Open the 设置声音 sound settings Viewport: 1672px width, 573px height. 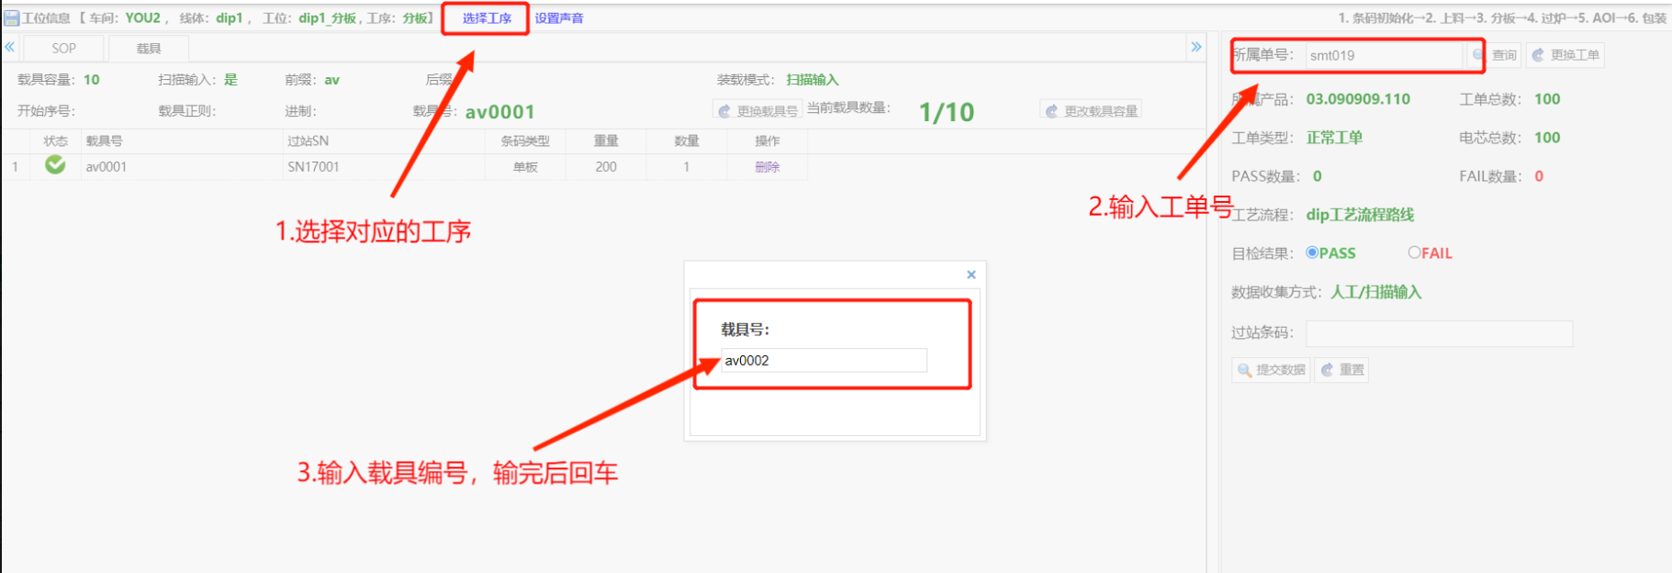coord(559,18)
